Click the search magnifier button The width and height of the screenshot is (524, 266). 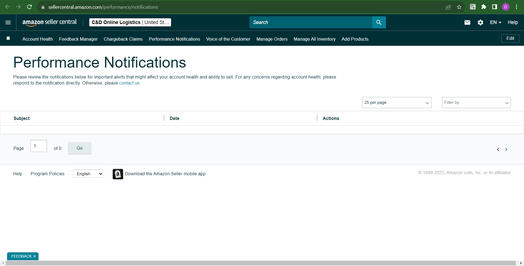379,22
